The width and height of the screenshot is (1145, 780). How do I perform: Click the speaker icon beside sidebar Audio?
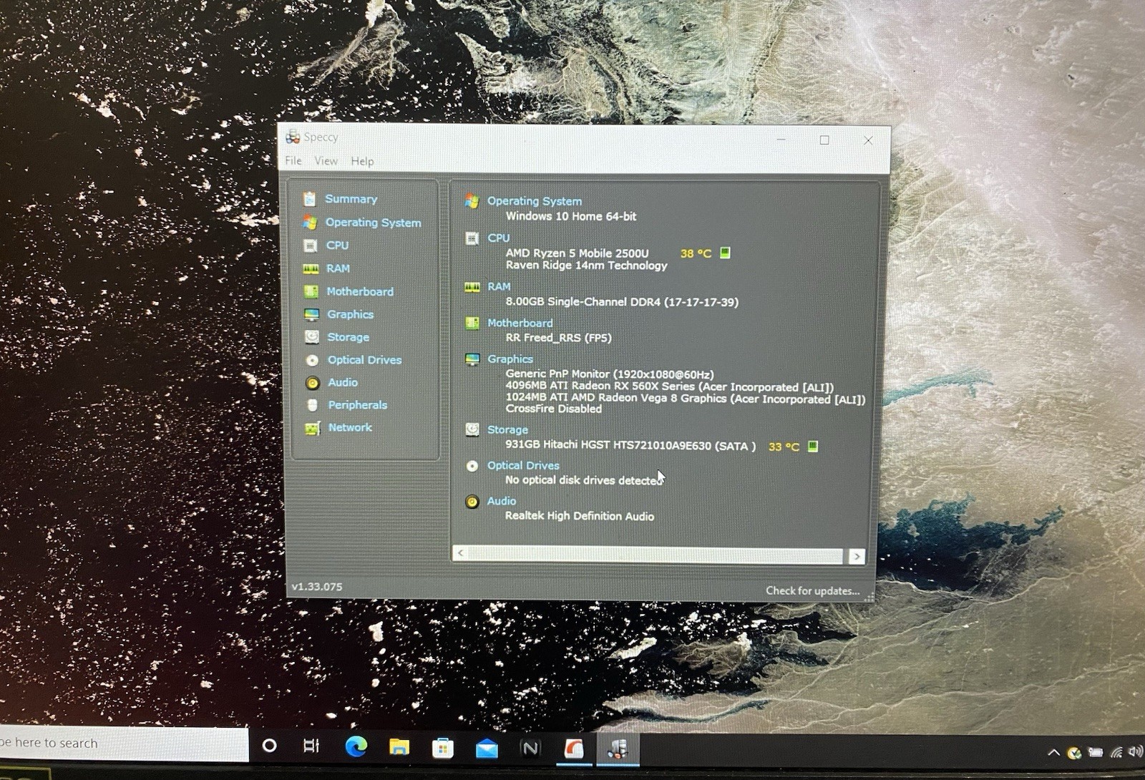313,383
